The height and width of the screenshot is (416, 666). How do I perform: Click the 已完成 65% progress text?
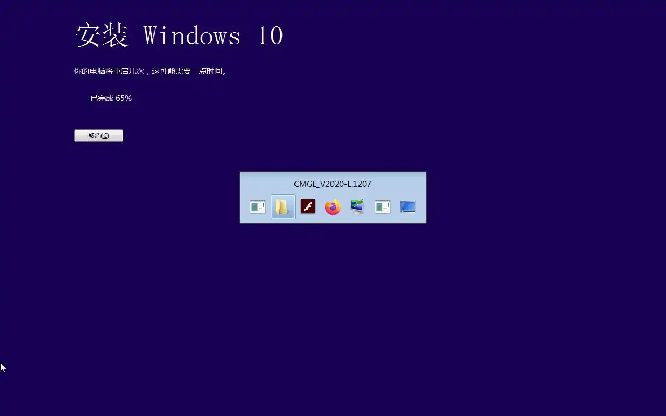click(x=111, y=98)
